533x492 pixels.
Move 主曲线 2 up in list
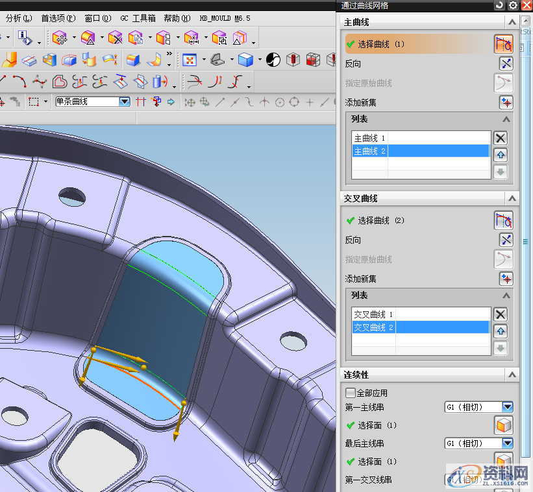point(500,155)
